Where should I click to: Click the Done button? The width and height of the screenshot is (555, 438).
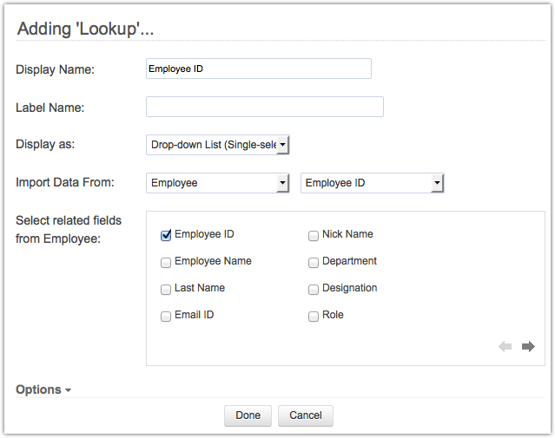tap(248, 415)
